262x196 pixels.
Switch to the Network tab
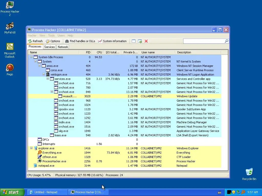coord(63,47)
